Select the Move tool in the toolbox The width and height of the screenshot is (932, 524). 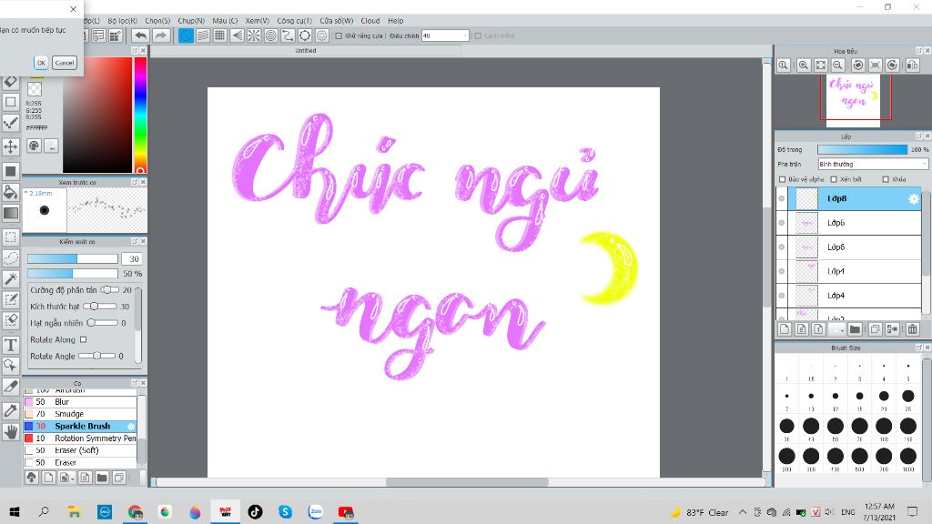[x=11, y=146]
